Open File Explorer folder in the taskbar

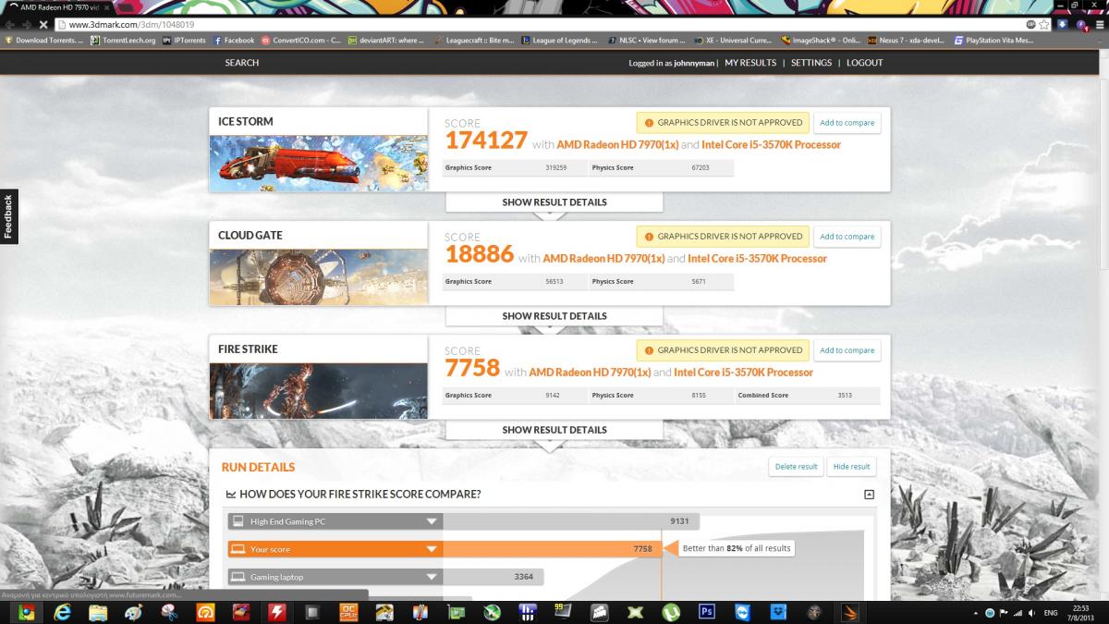pyautogui.click(x=98, y=612)
